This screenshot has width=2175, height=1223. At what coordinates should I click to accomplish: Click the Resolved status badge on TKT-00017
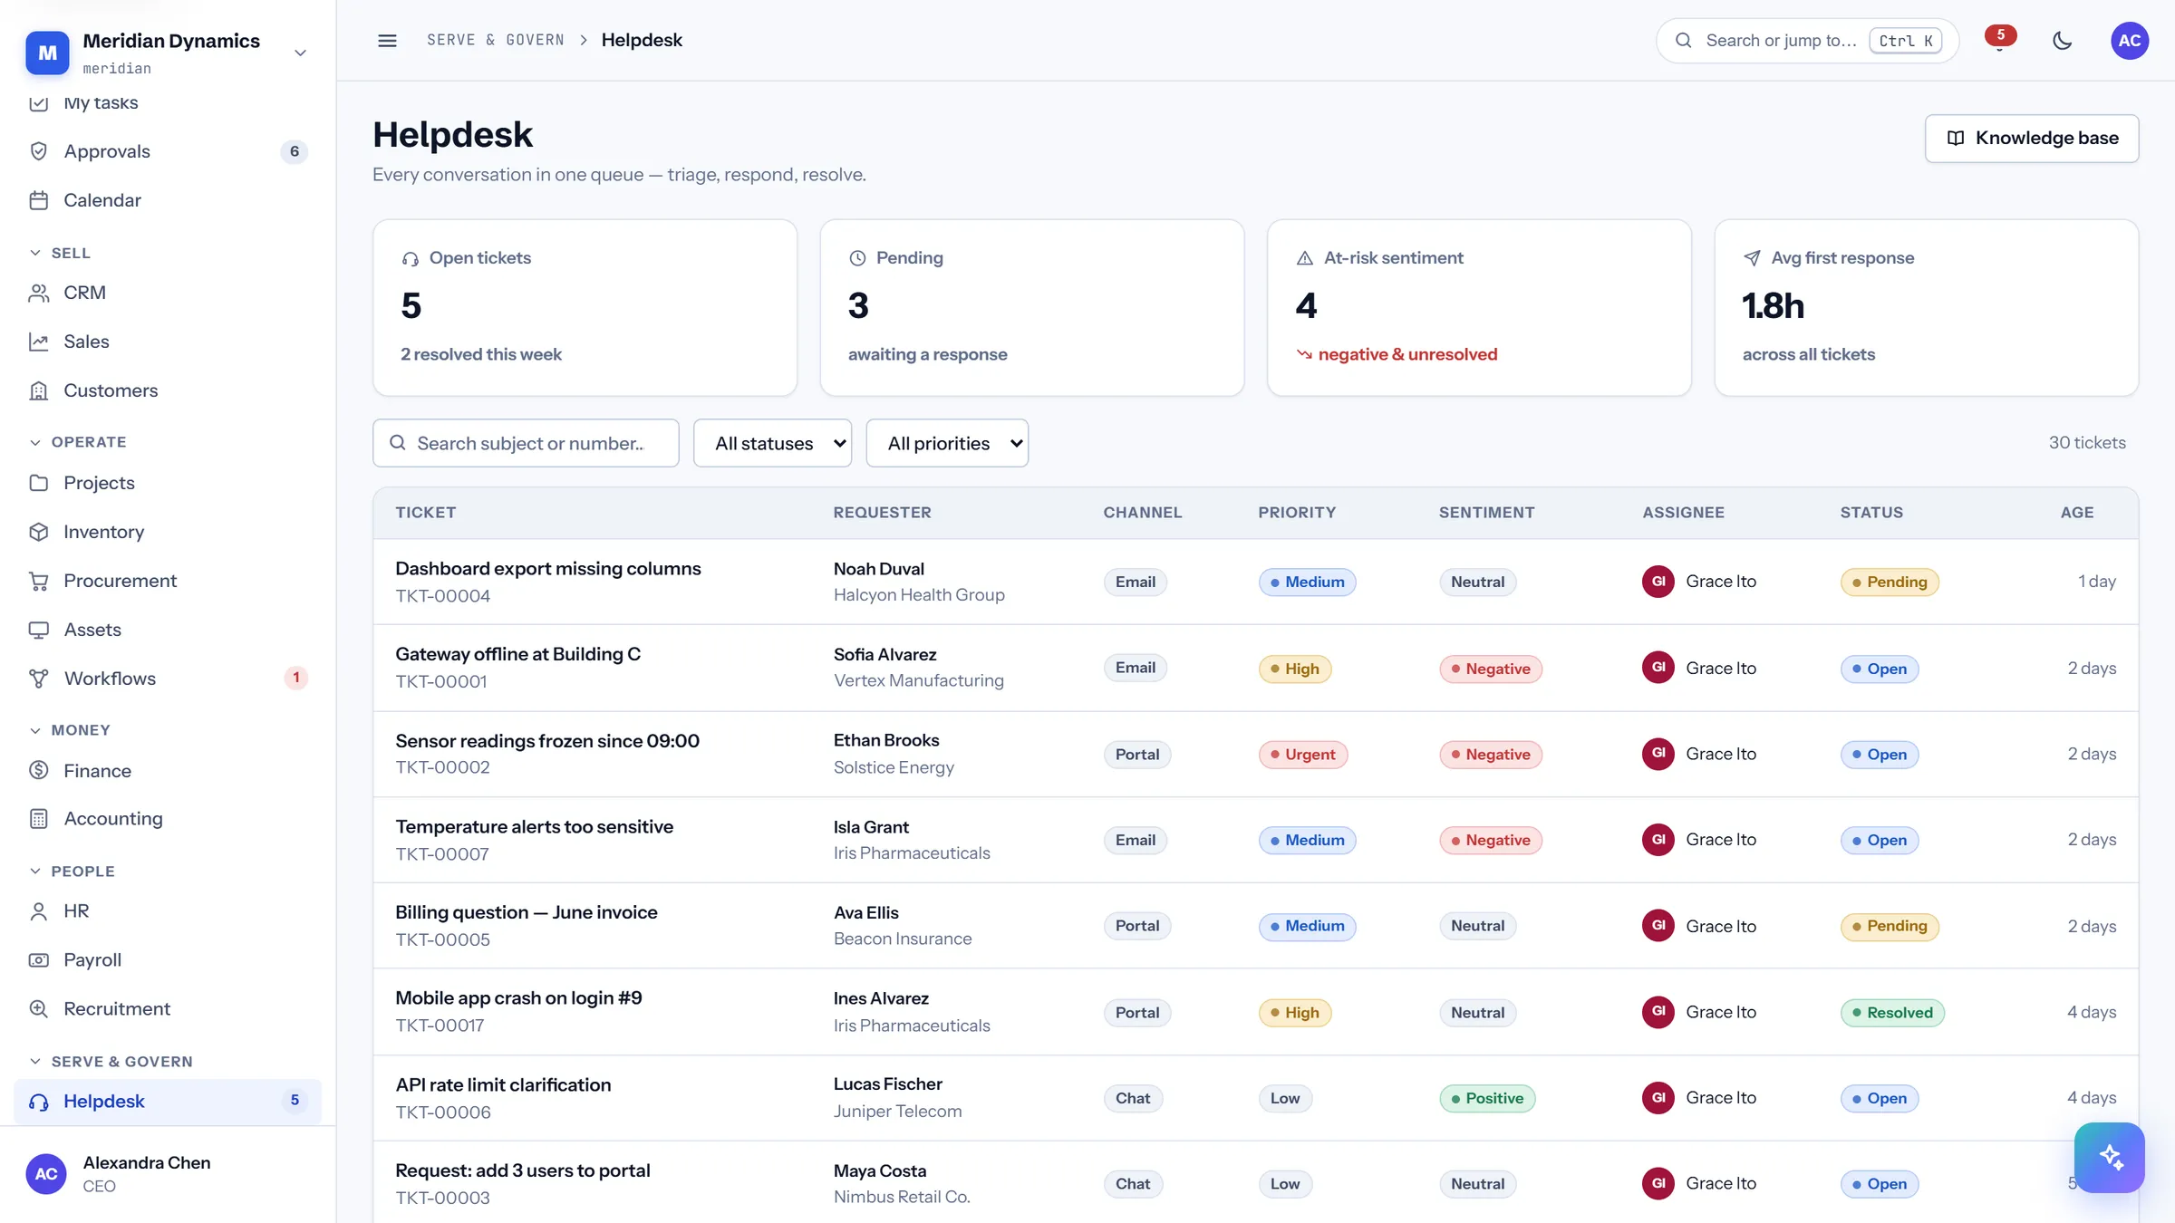tap(1892, 1013)
